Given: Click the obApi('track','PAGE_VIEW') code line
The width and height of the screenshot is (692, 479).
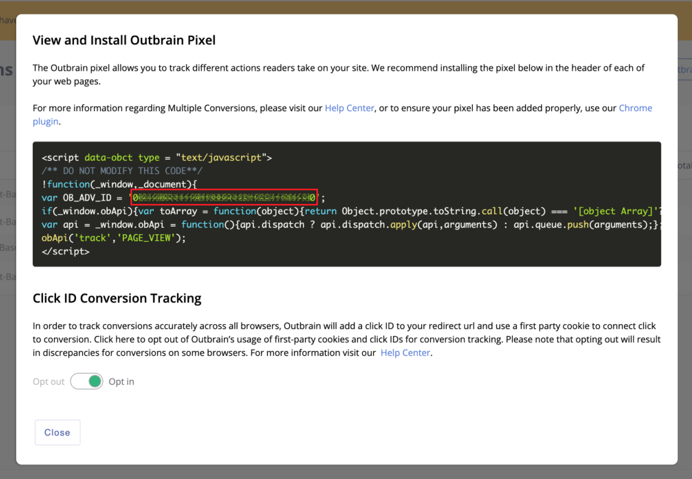Looking at the screenshot, I should click(x=114, y=238).
